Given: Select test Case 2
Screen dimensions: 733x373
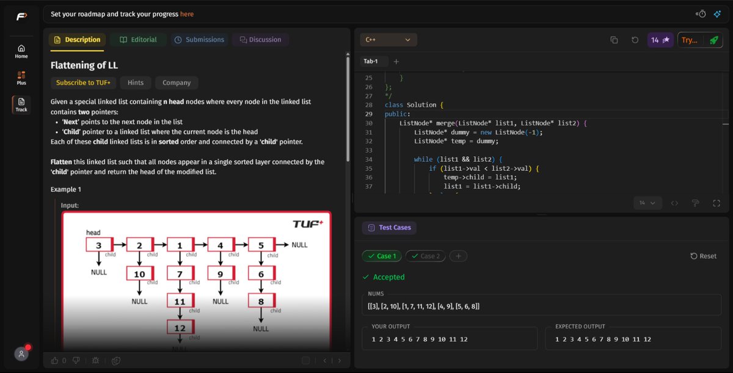Looking at the screenshot, I should (x=426, y=256).
